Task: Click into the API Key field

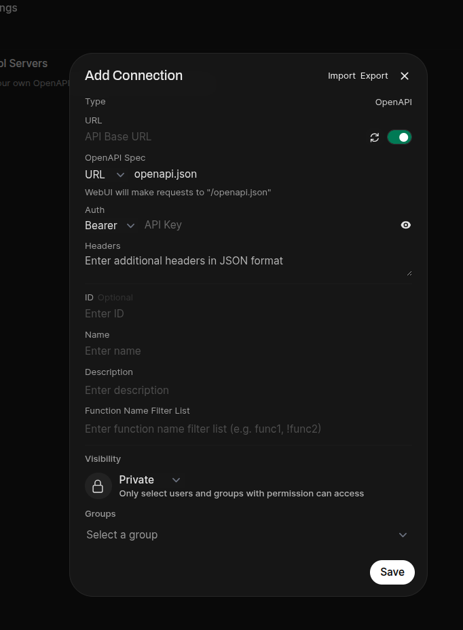Action: [268, 225]
